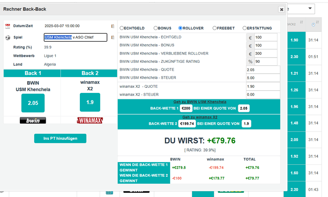Select the FREEBET radio option
The image size is (328, 197).
[214, 28]
